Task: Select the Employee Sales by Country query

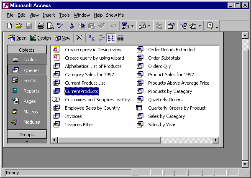Action: pyautogui.click(x=92, y=108)
